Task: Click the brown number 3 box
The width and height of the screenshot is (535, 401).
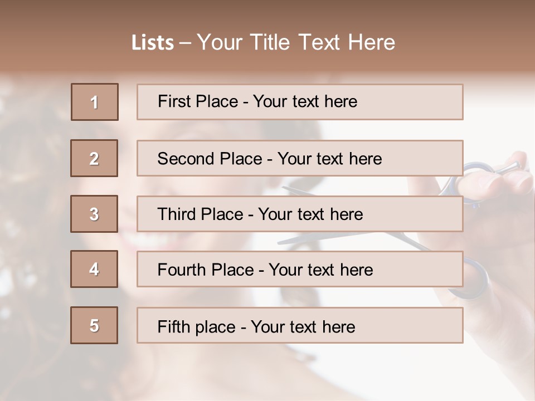Action: [x=94, y=214]
